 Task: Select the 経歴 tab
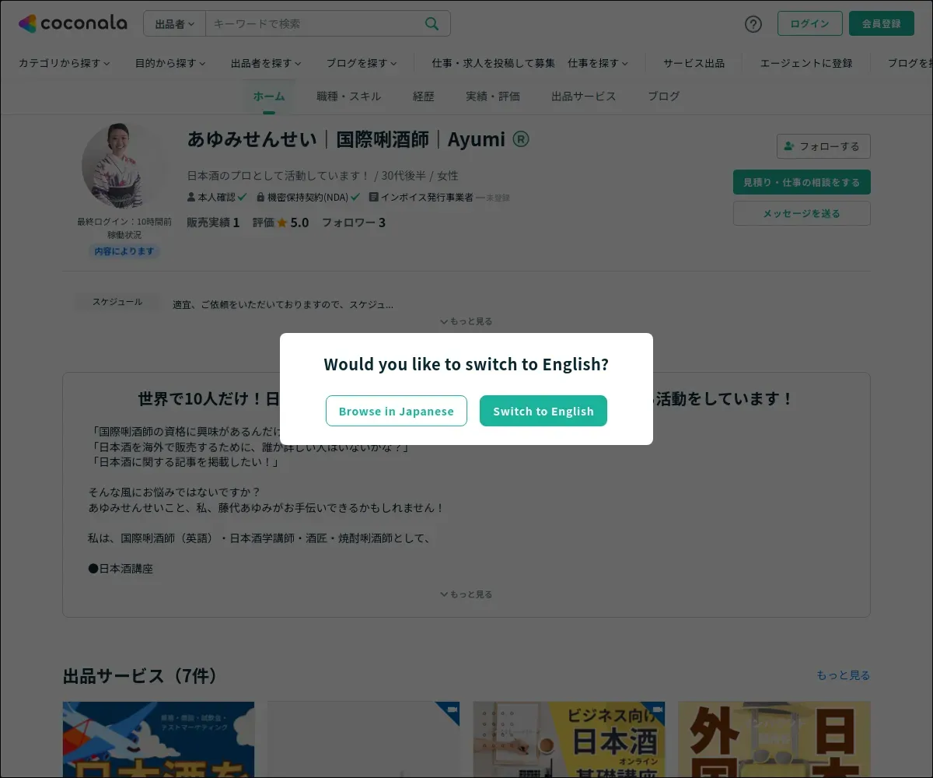click(x=424, y=96)
